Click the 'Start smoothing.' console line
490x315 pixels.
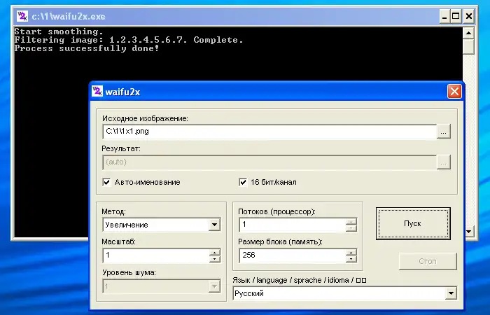click(x=59, y=31)
